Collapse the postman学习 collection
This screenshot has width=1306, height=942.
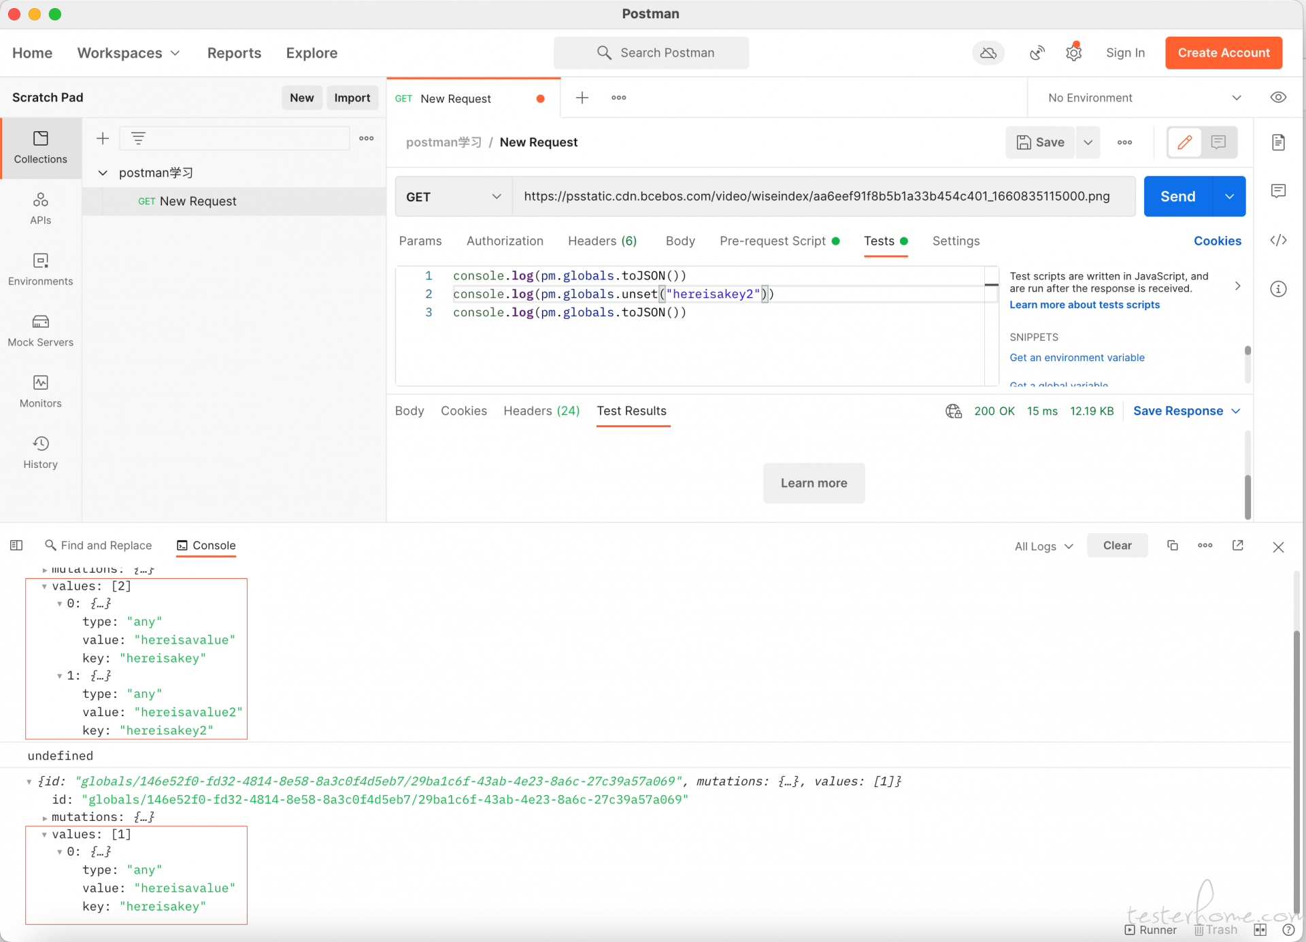[x=103, y=173]
